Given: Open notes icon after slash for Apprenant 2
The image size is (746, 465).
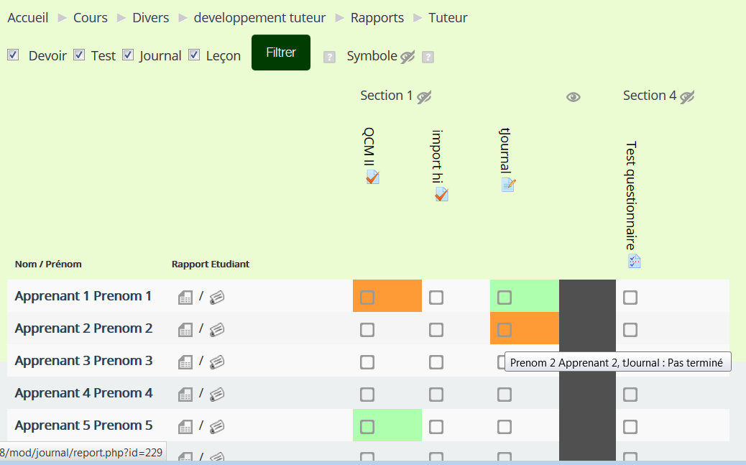Looking at the screenshot, I should pos(217,329).
